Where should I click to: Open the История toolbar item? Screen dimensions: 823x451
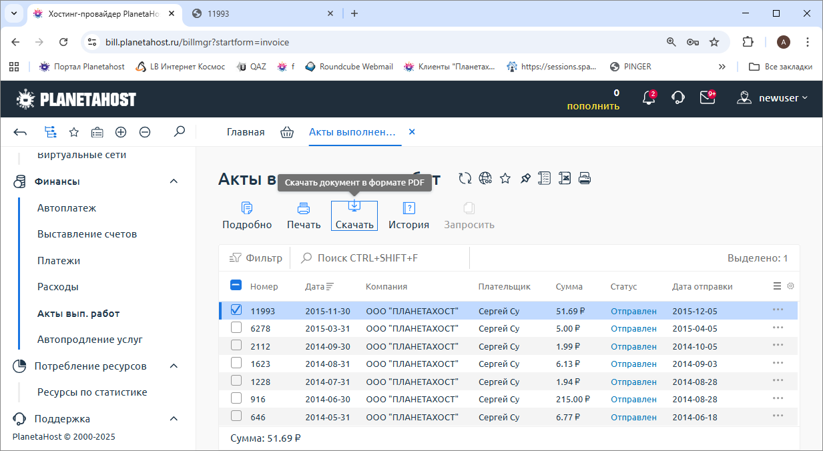tap(408, 215)
